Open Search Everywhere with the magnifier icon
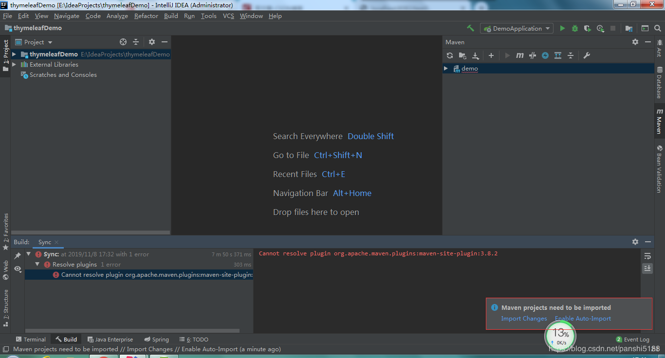665x358 pixels. [658, 28]
